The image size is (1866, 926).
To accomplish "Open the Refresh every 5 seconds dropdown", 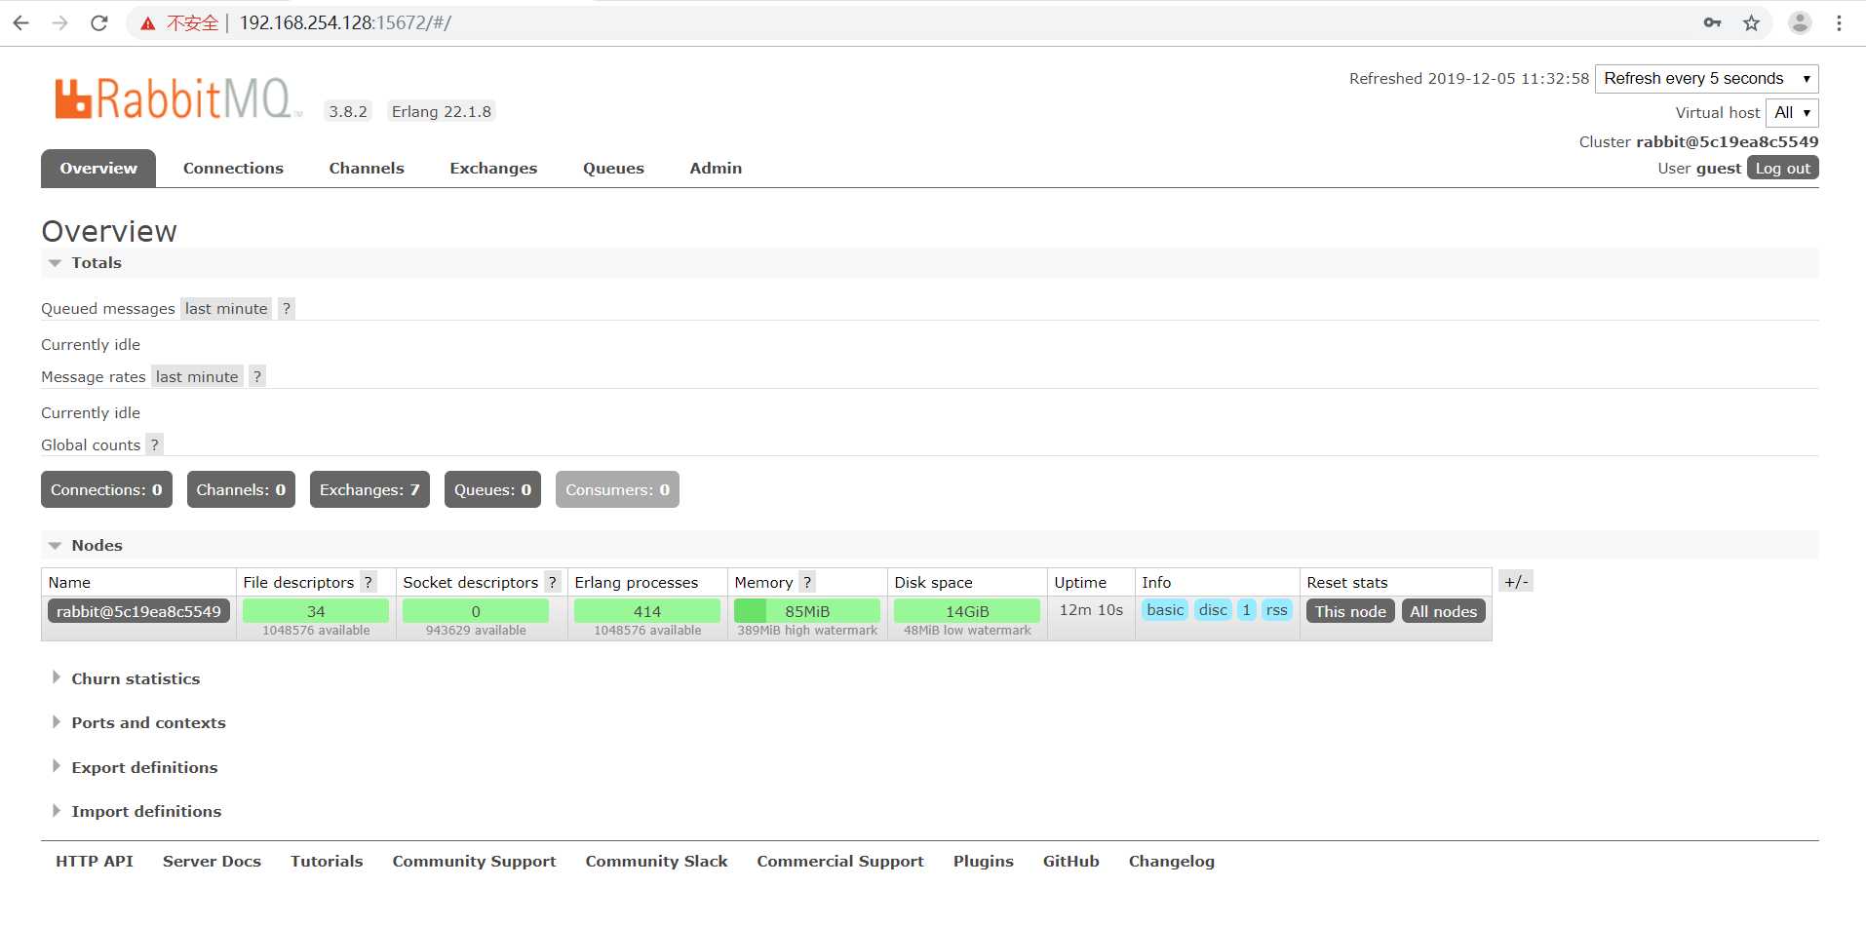I will (1706, 79).
